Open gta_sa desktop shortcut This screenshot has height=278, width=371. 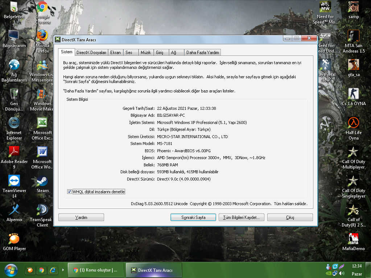(354, 68)
